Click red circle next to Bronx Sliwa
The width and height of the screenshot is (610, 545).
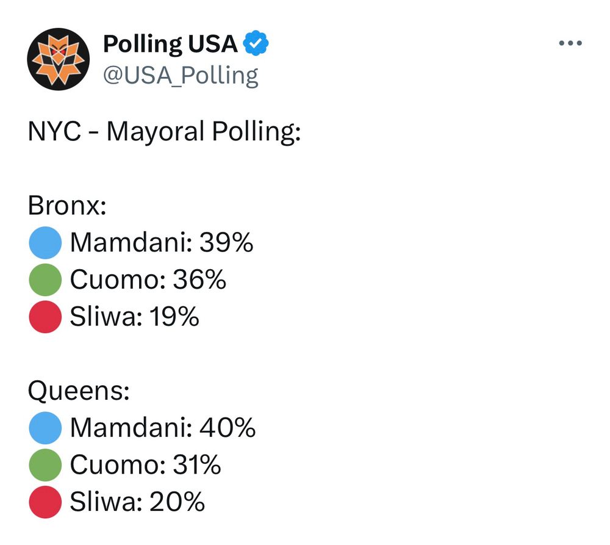click(45, 317)
